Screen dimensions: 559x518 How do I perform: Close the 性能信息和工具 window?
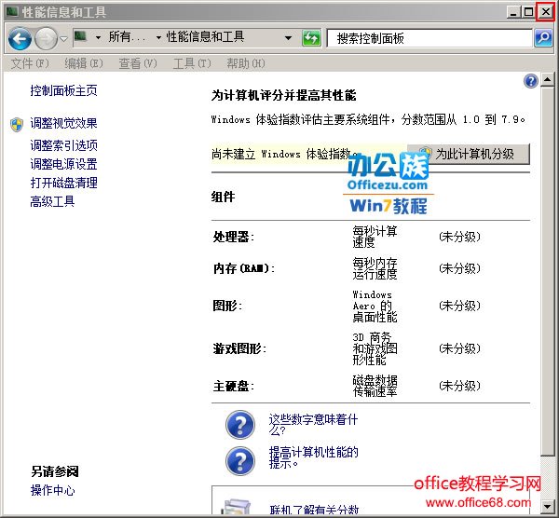[545, 12]
